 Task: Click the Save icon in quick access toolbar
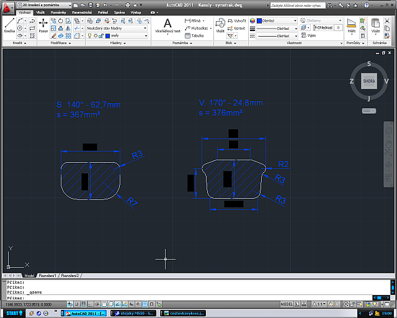tap(91, 5)
